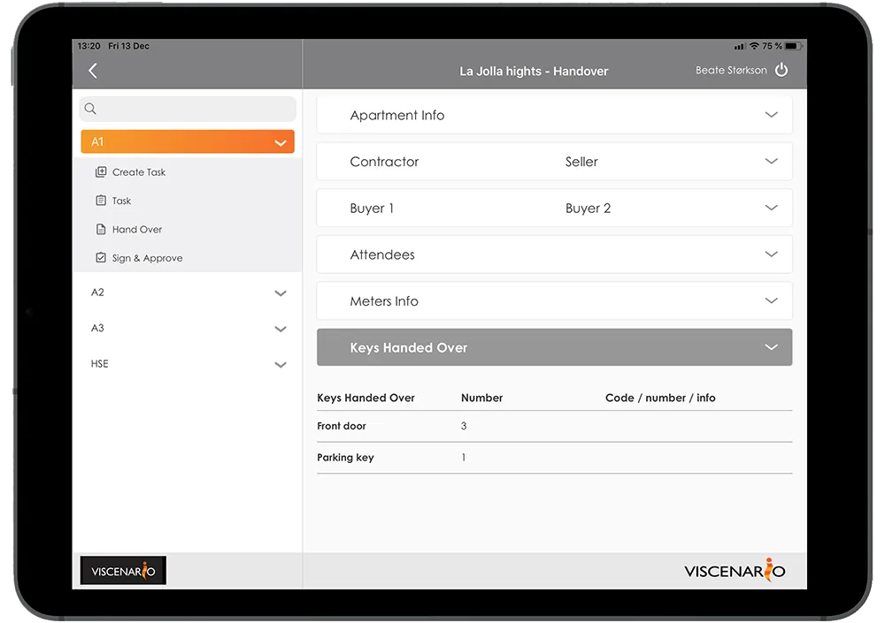Tap the Viscenario logo in the sidebar footer

[x=123, y=571]
